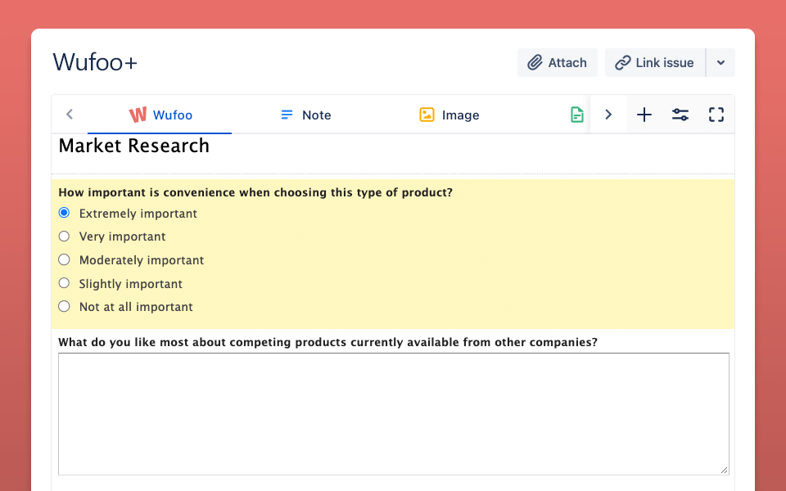Select Very important option
Viewport: 786px width, 491px height.
click(x=64, y=236)
